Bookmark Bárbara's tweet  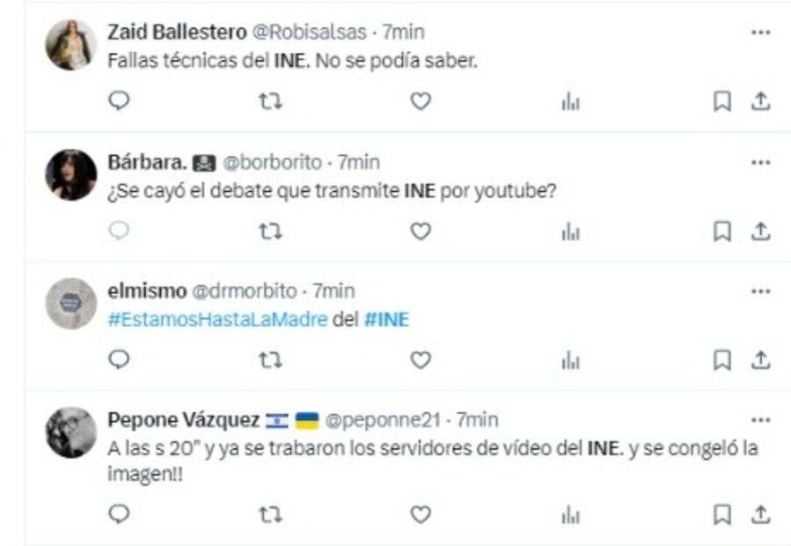point(721,232)
